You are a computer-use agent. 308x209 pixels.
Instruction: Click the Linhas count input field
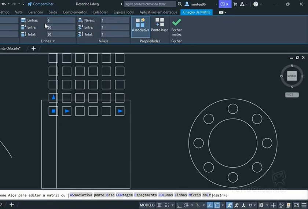pyautogui.click(x=60, y=21)
